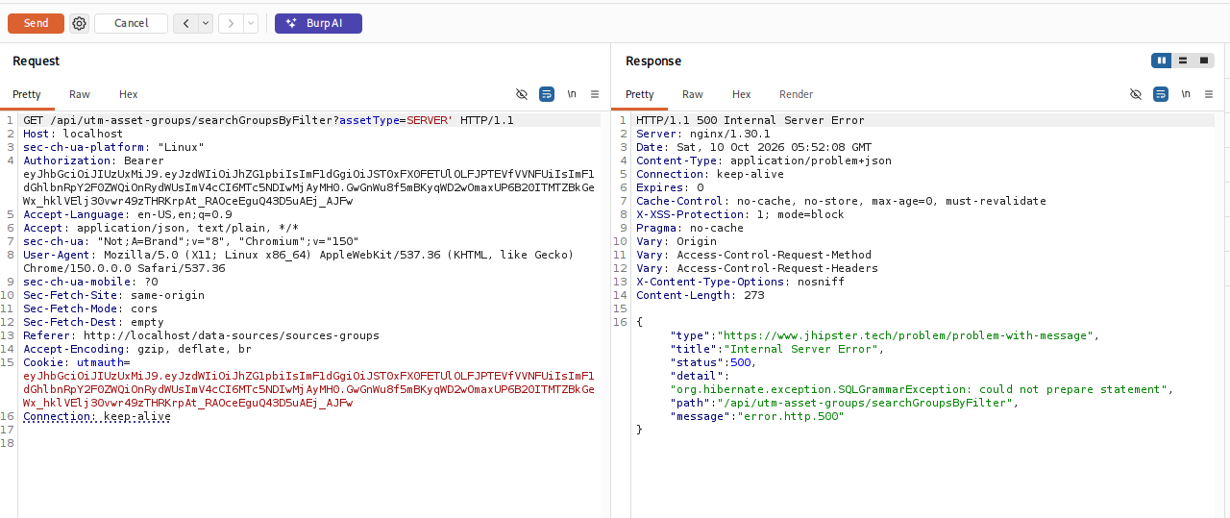Toggle line wrap icon in Response panel
This screenshot has height=518, width=1230.
(x=1161, y=94)
